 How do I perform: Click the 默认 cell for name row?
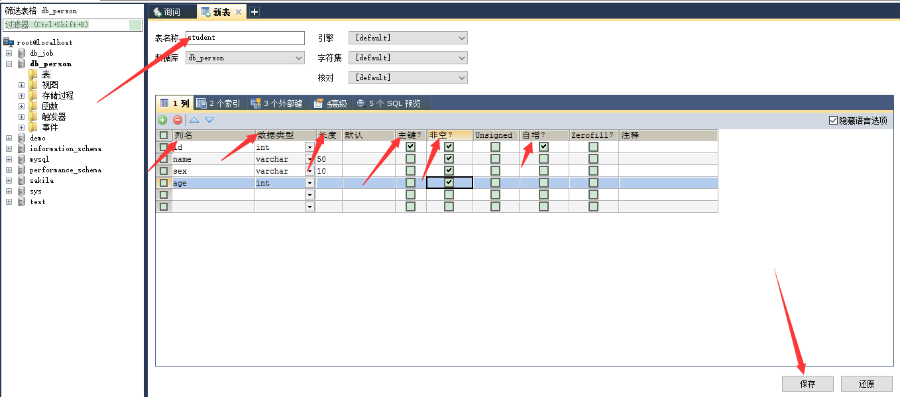click(368, 159)
